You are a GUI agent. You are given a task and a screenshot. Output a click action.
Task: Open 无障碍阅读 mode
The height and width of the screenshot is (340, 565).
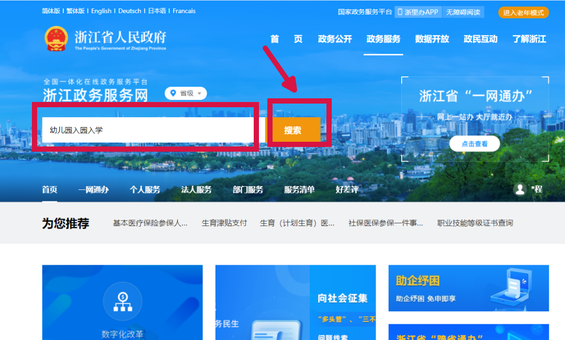[x=464, y=12]
